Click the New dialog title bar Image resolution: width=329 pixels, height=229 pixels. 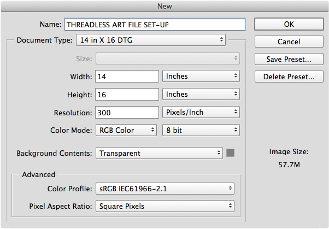coord(164,6)
